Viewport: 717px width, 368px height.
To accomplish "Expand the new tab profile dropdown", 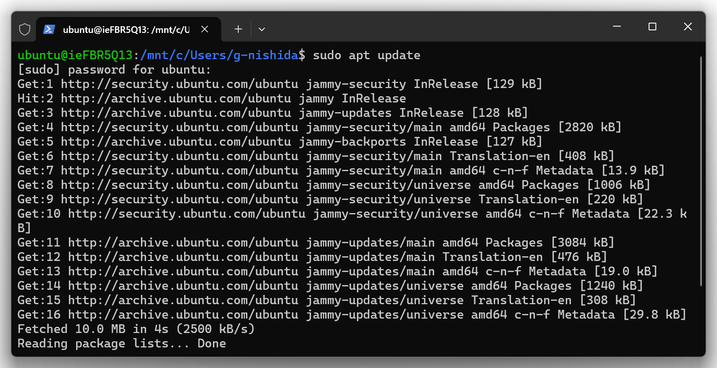I will tap(262, 29).
